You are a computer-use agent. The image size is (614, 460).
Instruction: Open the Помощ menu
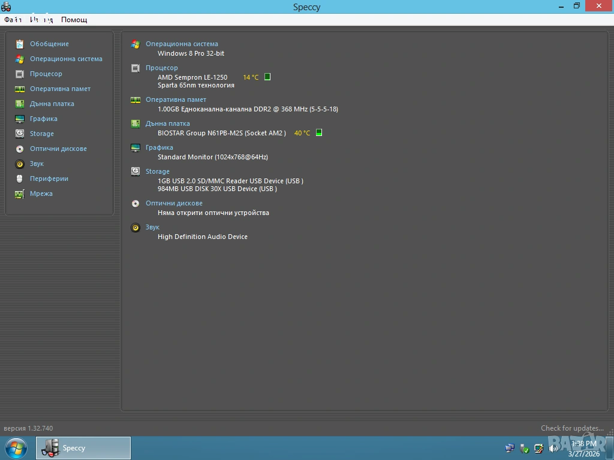click(x=74, y=20)
